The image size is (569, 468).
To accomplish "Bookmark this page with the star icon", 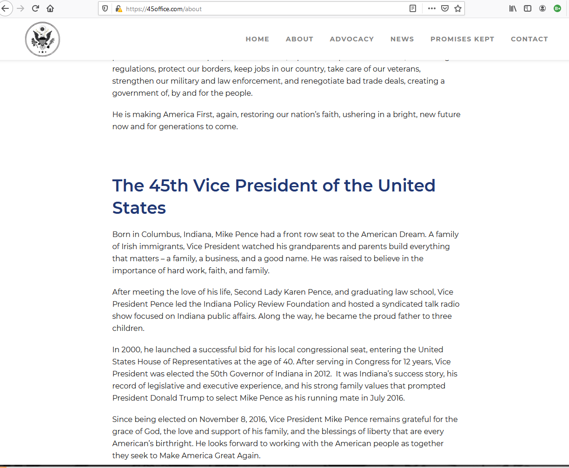I will (x=458, y=8).
